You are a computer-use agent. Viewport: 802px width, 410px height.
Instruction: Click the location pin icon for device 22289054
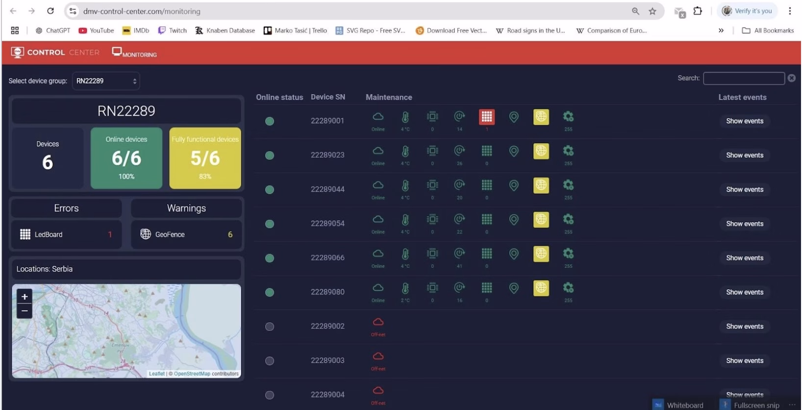coord(514,220)
